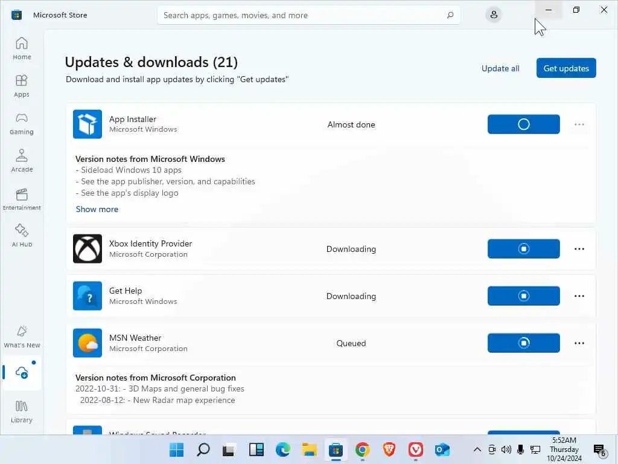This screenshot has height=464, width=618.
Task: Open Microsoft Edge from taskbar
Action: 282,449
